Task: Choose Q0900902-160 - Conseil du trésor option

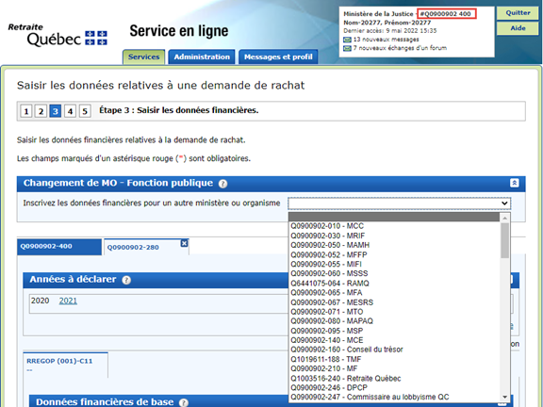Action: [x=394, y=350]
